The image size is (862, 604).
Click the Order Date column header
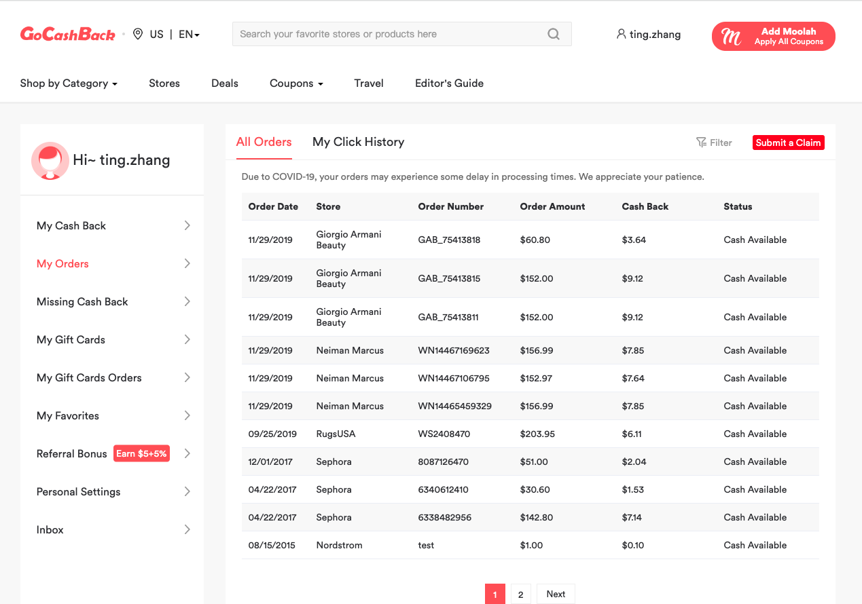point(273,206)
